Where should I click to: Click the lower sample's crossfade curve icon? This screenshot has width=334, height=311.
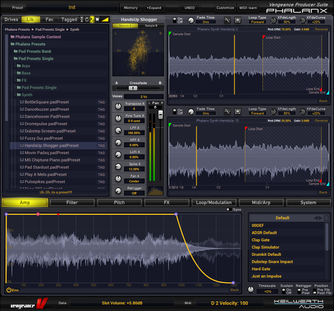click(227, 111)
